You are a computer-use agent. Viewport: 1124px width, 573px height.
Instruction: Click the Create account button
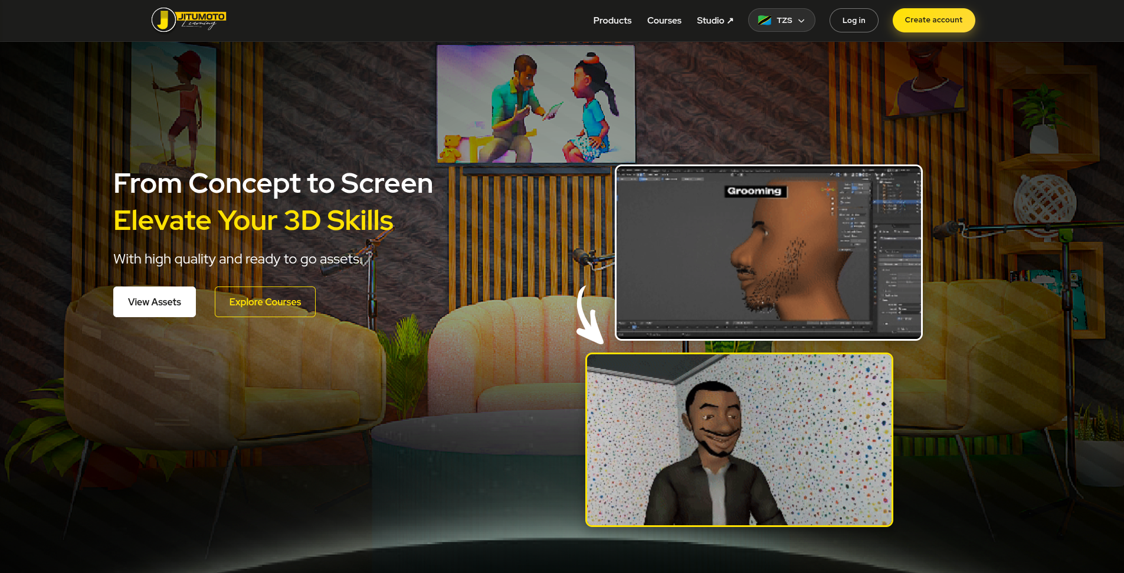point(933,19)
